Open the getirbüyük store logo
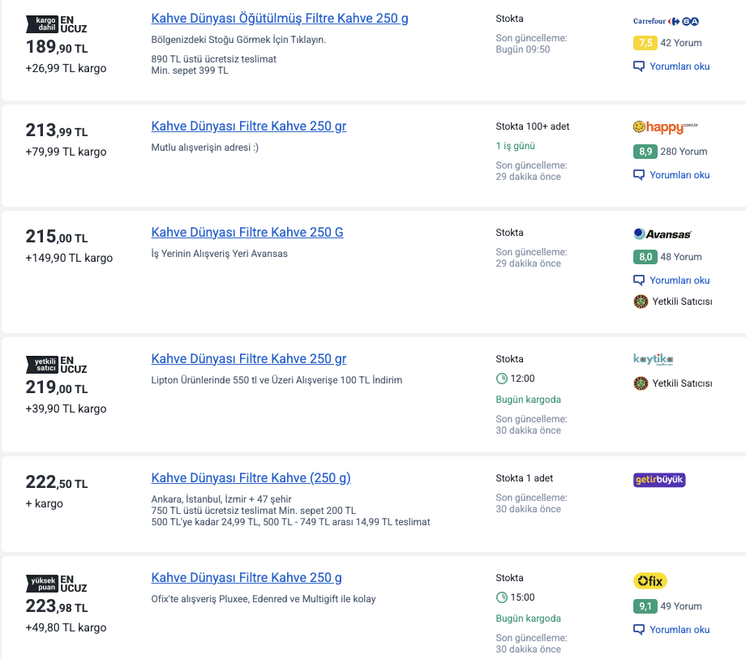 [659, 480]
